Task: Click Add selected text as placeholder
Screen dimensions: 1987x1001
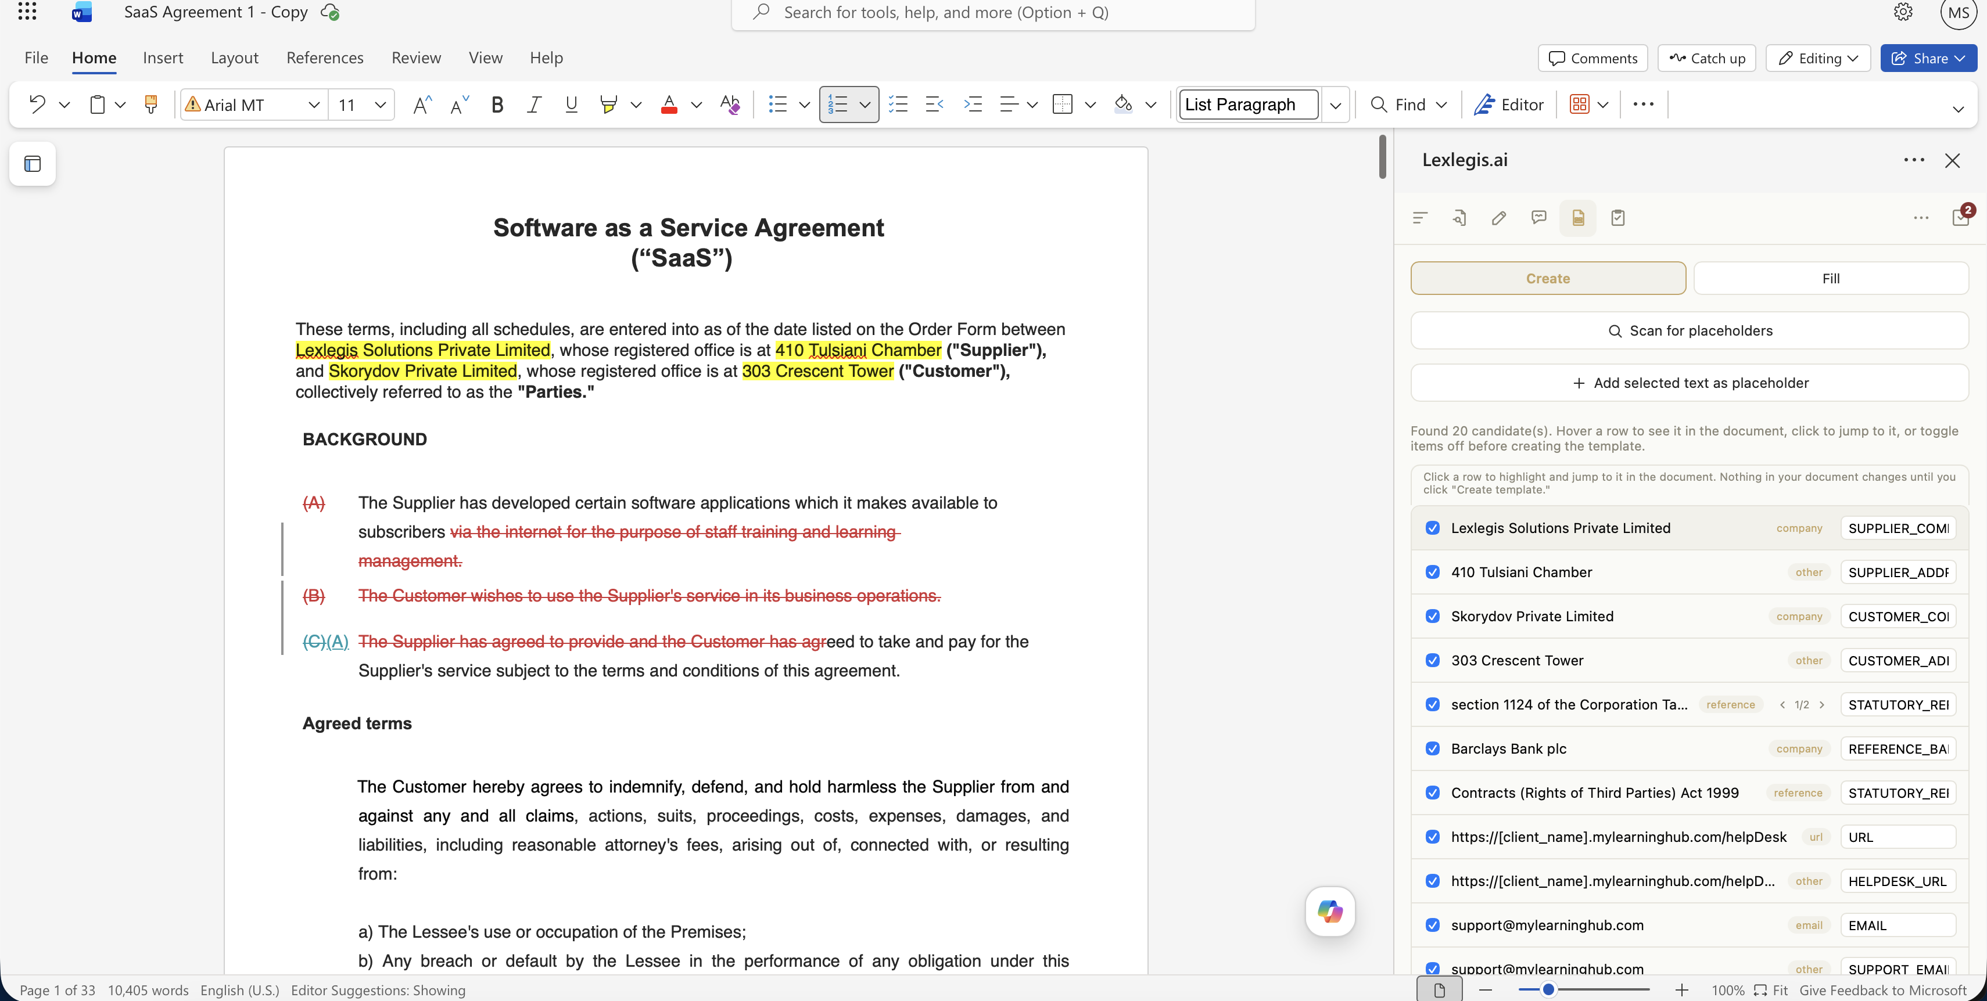Action: click(x=1690, y=383)
